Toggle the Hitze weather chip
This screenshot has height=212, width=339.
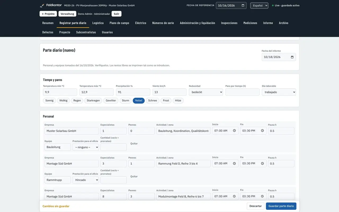[x=178, y=101]
